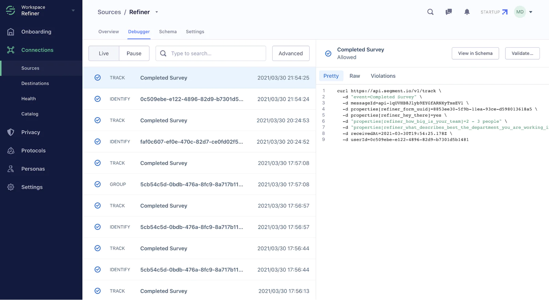549x300 pixels.
Task: Click check icon of 17:56:13 track row
Action: click(97, 291)
